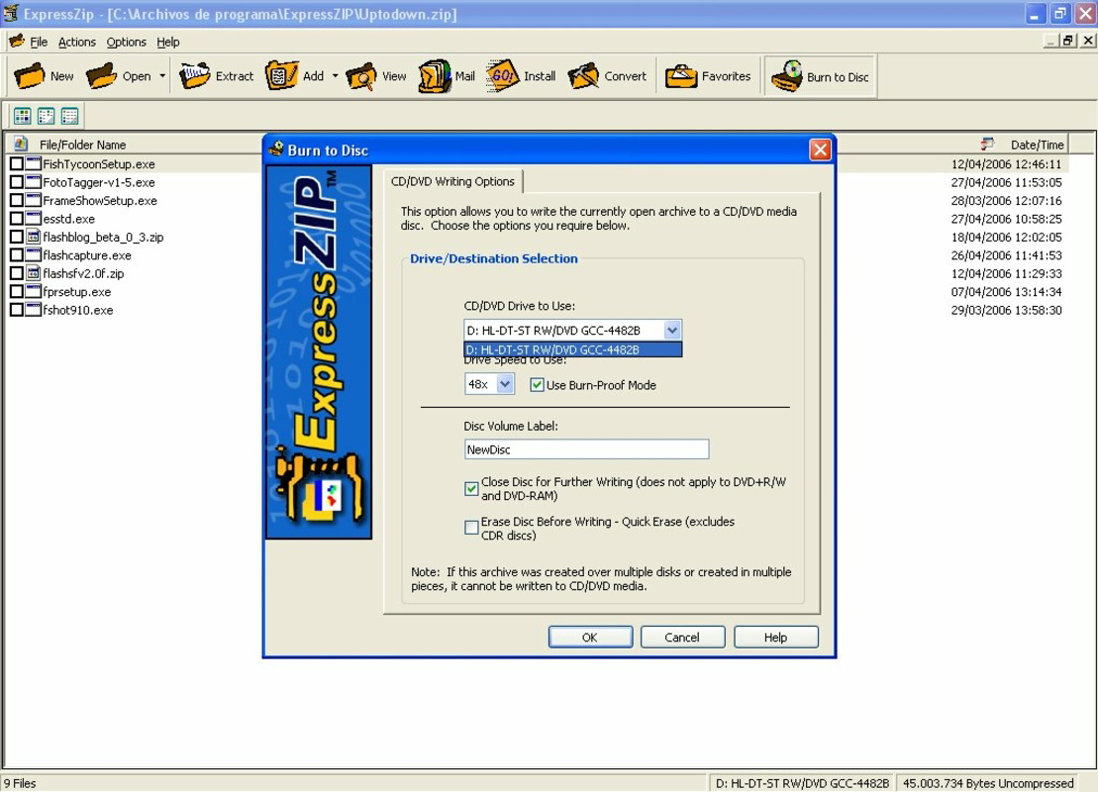
Task: Click inside the Disc Volume Label field
Action: pyautogui.click(x=585, y=448)
